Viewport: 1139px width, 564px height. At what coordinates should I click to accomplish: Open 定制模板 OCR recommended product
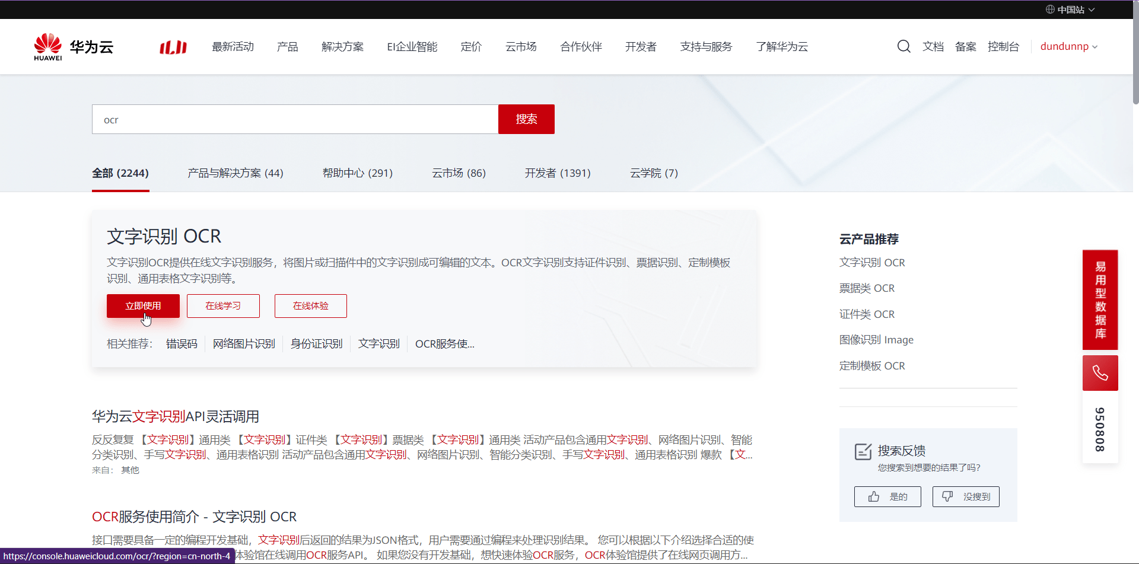pos(872,366)
